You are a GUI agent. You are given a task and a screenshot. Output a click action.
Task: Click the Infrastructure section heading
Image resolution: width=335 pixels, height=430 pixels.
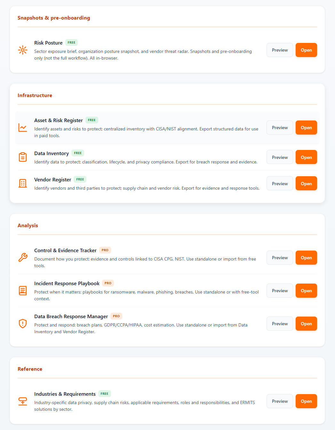(35, 95)
